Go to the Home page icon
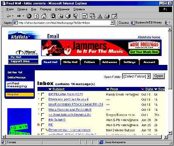 pos(44,16)
